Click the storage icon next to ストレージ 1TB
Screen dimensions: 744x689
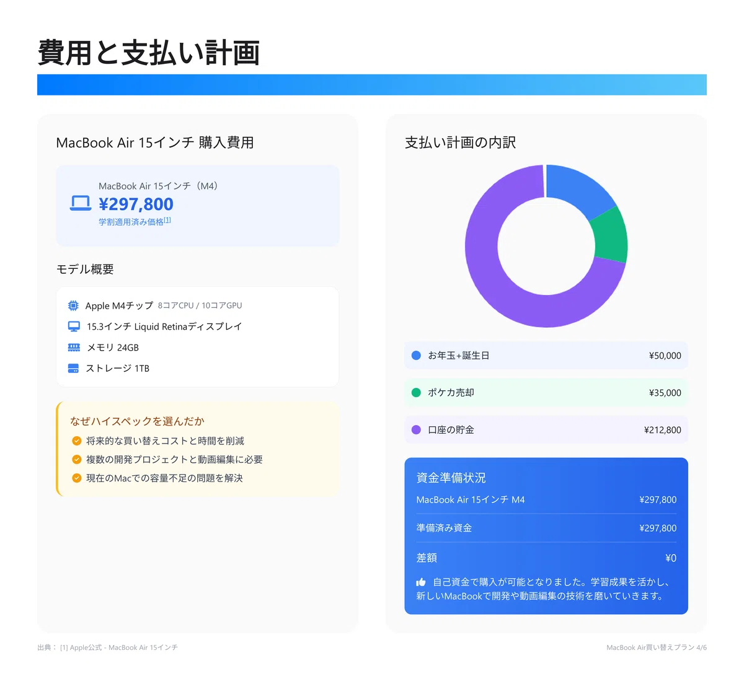point(73,368)
